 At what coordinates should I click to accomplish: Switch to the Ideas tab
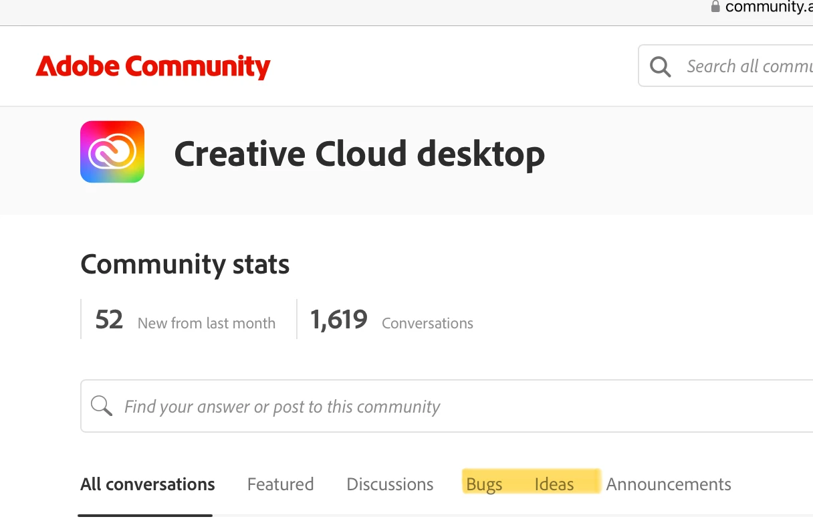point(554,484)
